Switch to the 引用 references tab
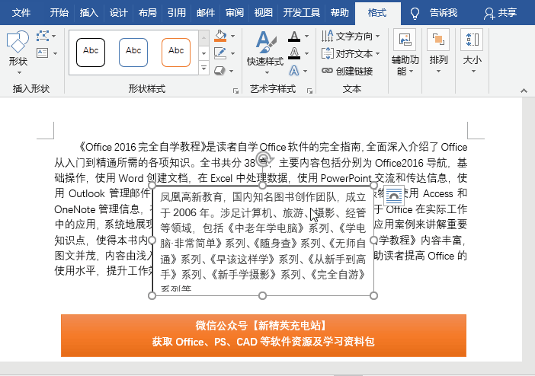535x376 pixels. point(176,13)
